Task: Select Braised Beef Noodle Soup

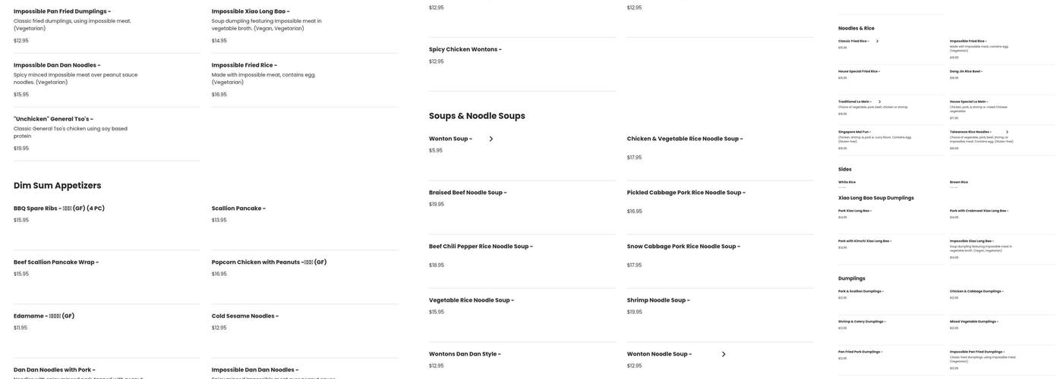Action: [x=467, y=193]
